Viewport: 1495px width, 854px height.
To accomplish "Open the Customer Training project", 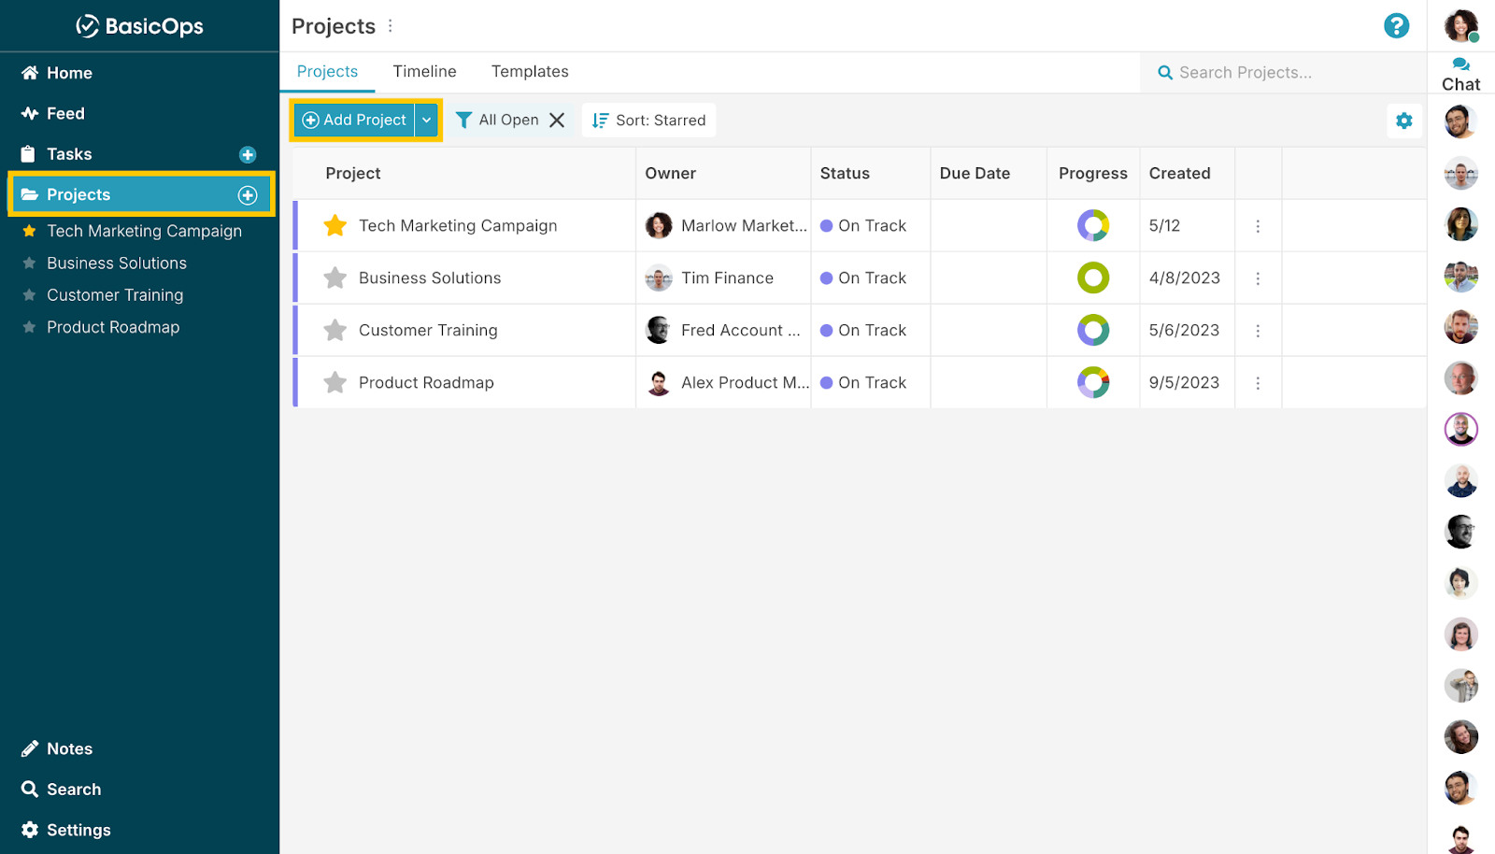I will coord(427,330).
